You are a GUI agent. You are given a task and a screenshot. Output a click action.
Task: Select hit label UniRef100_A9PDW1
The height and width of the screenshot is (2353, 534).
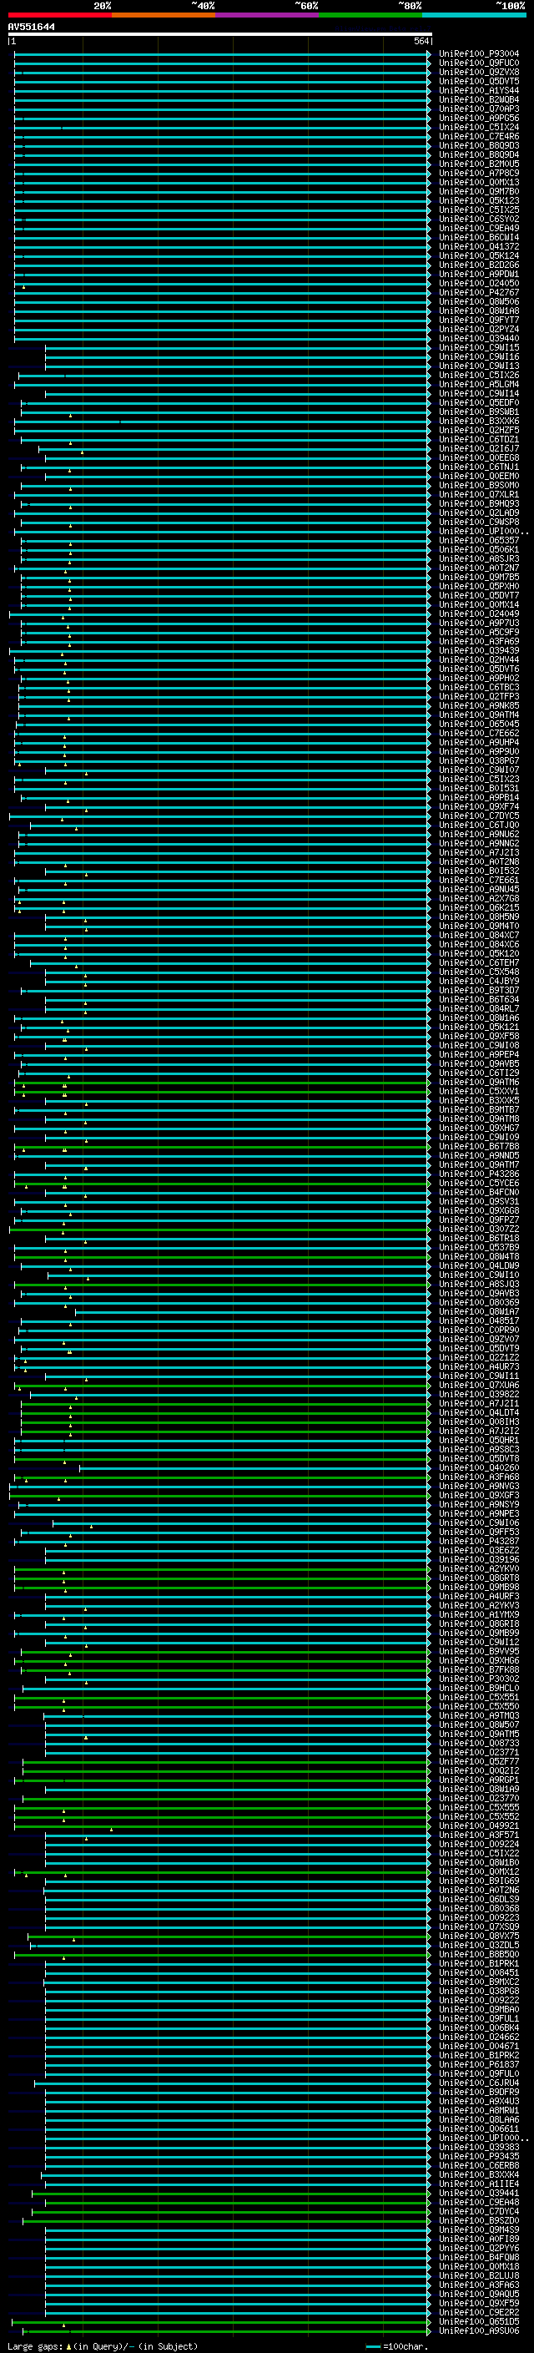479,274
